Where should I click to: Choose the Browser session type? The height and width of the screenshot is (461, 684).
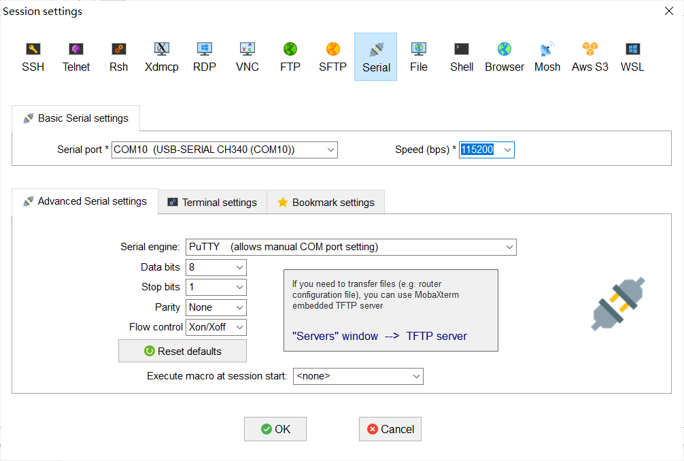tap(505, 56)
